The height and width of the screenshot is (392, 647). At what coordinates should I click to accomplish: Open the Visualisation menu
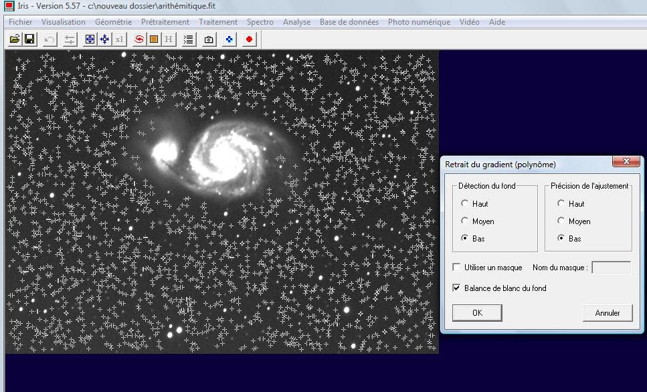63,22
